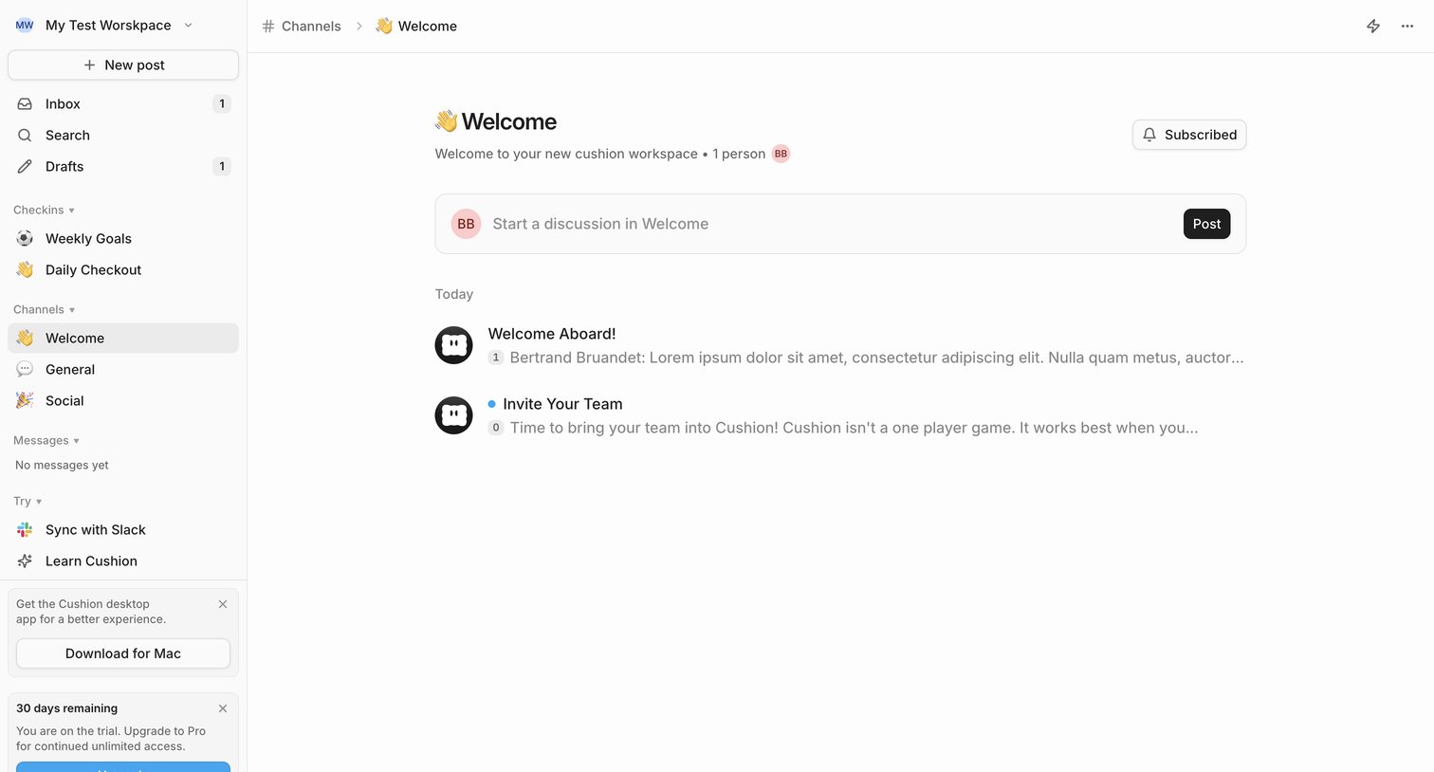
Task: Click the Search magnifier icon
Action: coord(25,136)
